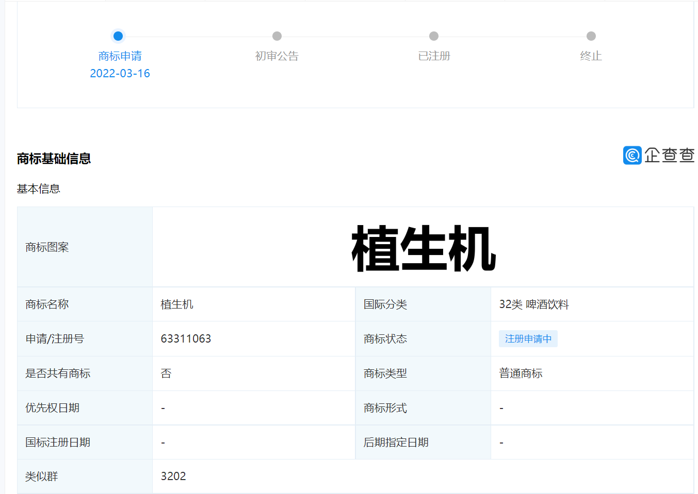Click the 商标申请 step label
The image size is (698, 494).
pyautogui.click(x=120, y=56)
